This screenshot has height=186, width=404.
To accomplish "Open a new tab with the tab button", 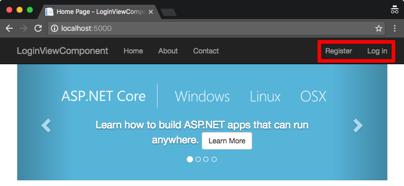I will click(168, 12).
